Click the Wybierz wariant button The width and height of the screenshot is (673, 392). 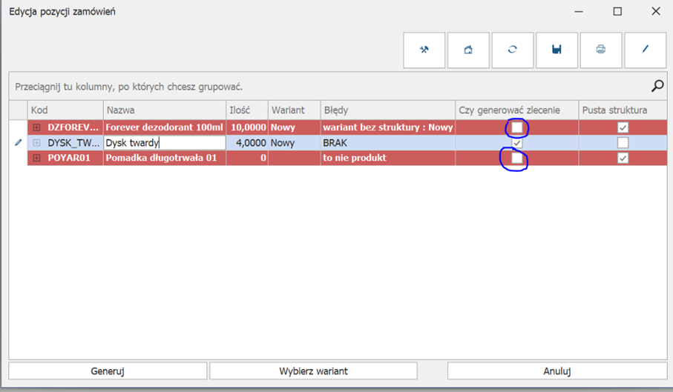tap(313, 371)
